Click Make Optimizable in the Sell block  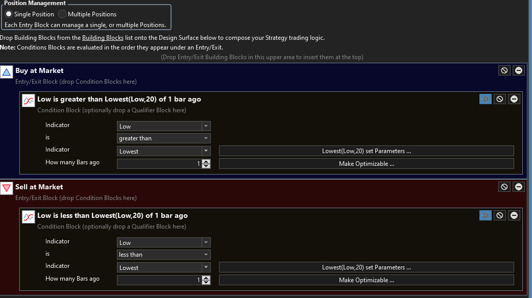pyautogui.click(x=366, y=280)
